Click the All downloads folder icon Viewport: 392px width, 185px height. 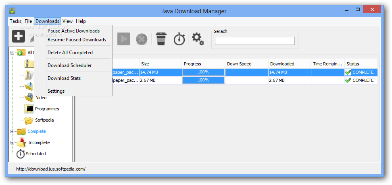tap(21, 53)
